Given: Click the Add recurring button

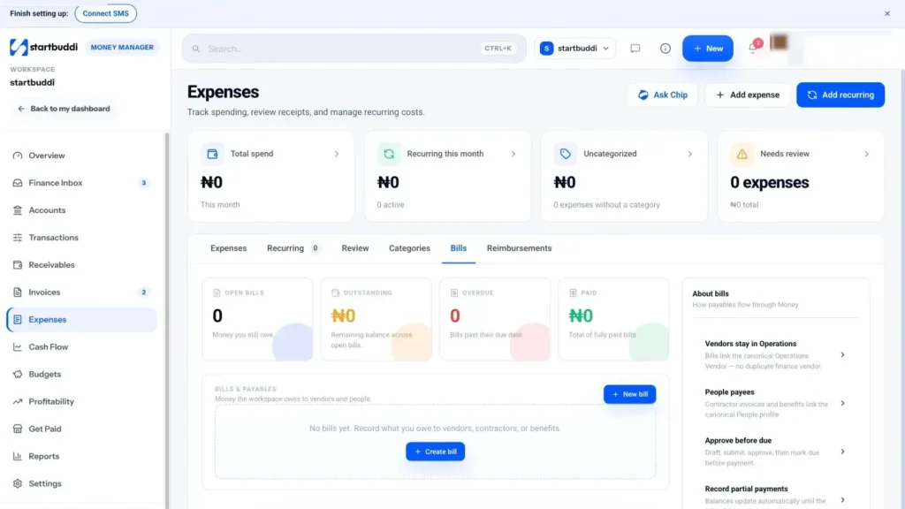Looking at the screenshot, I should click(840, 95).
